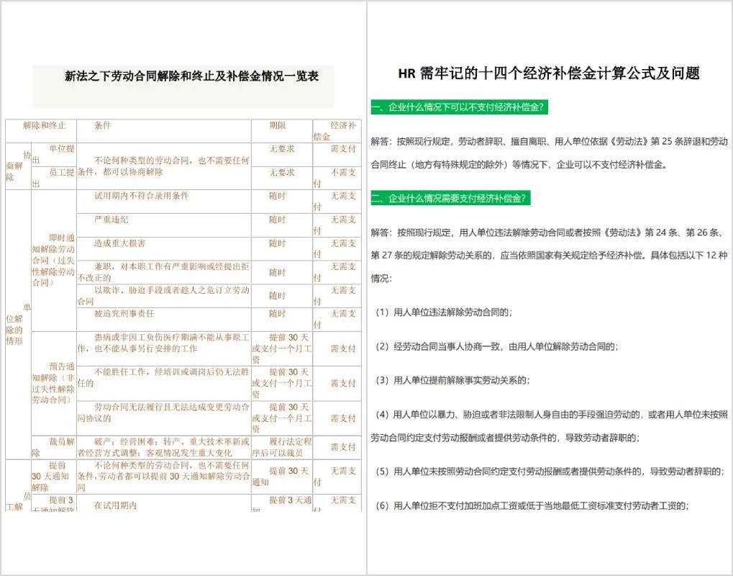Click list item (3) 用人单位提前解除事实劳动关系的
Image resolution: width=733 pixels, height=576 pixels.
point(452,380)
